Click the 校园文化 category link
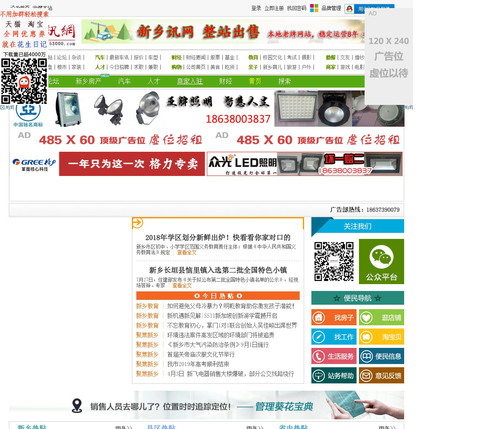 click(272, 57)
